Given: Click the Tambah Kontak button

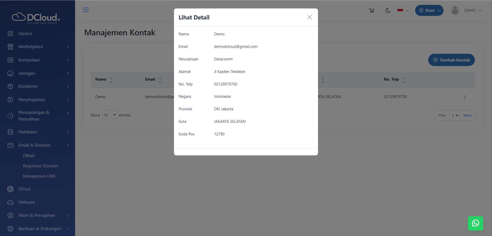Looking at the screenshot, I should pyautogui.click(x=451, y=60).
